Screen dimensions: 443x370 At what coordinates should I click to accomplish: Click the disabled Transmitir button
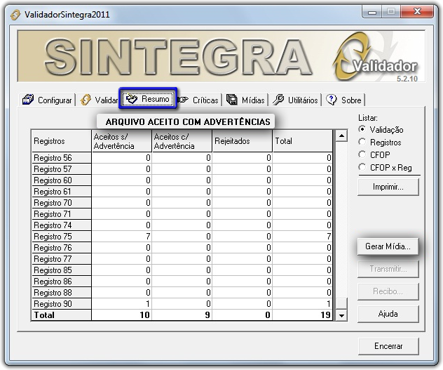pos(388,269)
